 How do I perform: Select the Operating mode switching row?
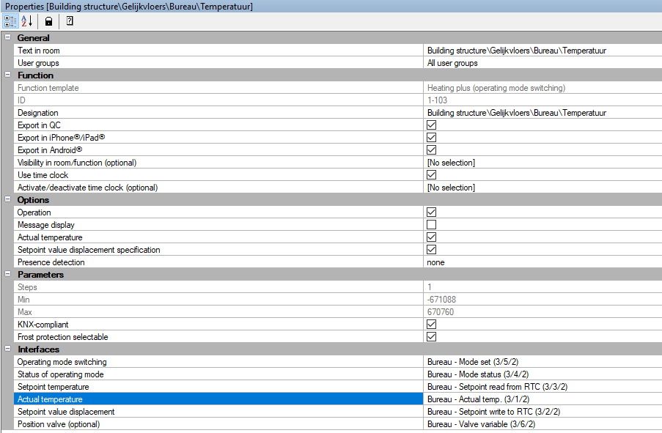click(x=62, y=362)
